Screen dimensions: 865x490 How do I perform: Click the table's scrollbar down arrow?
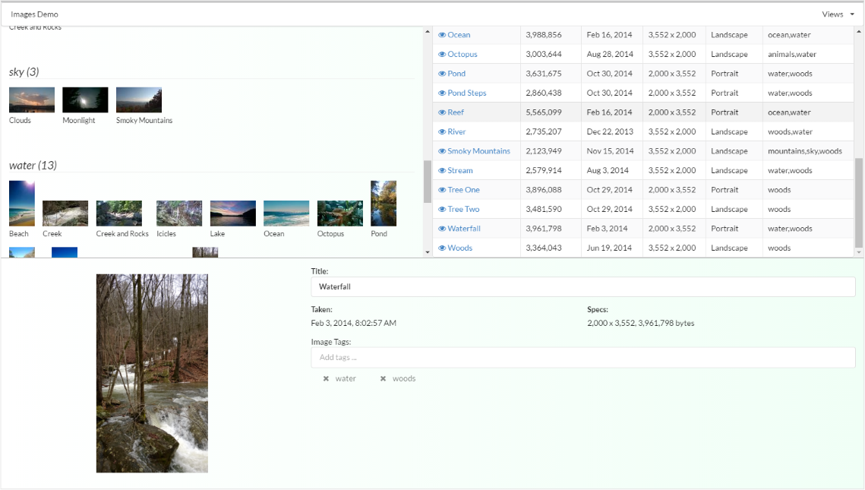[859, 251]
